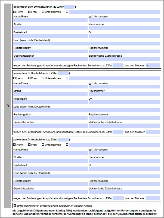Click the Registergericht field in the first section
This screenshot has height=218, width=164.
[50, 51]
